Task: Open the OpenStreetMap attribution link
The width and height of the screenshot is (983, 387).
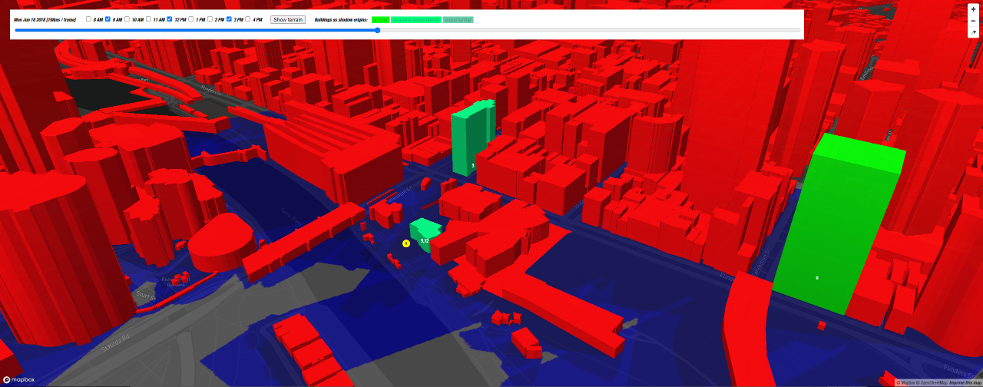Action: click(928, 382)
